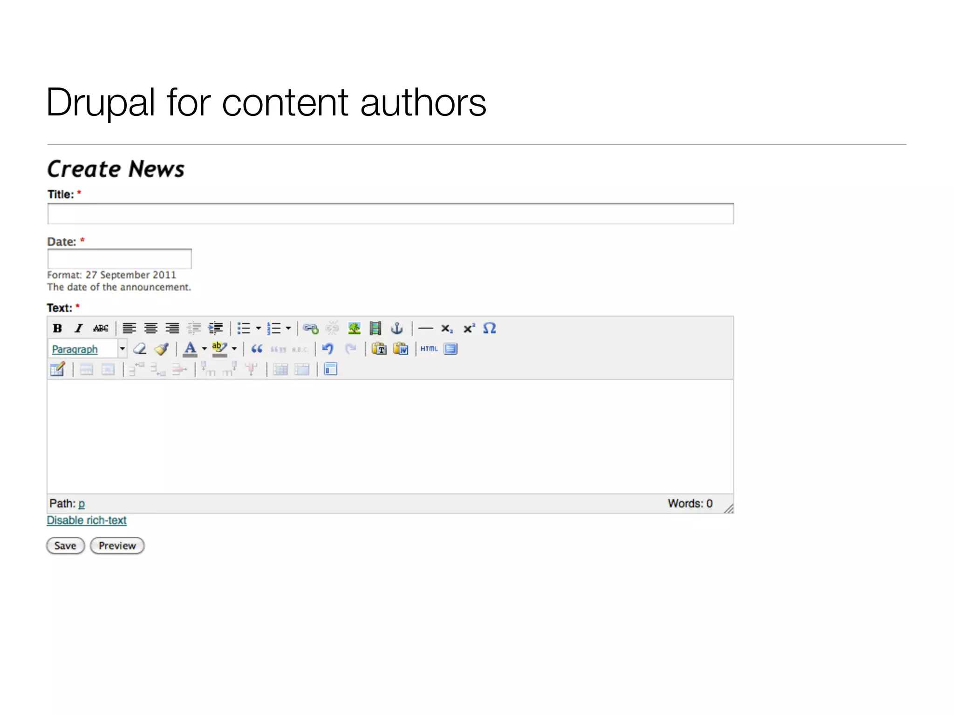This screenshot has width=954, height=715.
Task: Insert table row before
Action: pos(136,370)
